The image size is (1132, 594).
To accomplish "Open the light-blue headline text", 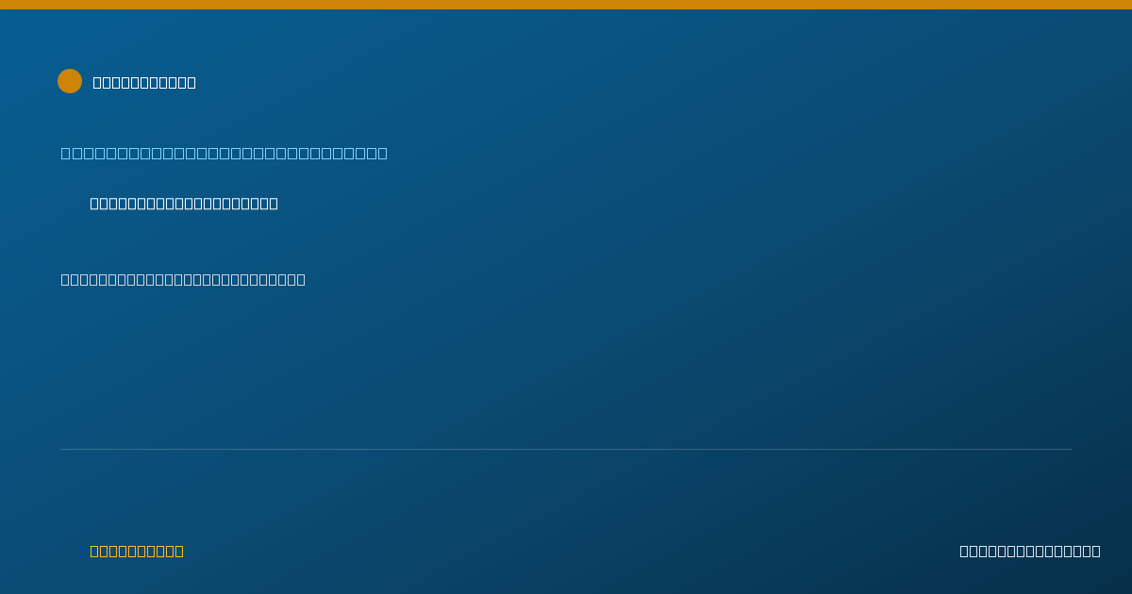I will click(x=225, y=153).
